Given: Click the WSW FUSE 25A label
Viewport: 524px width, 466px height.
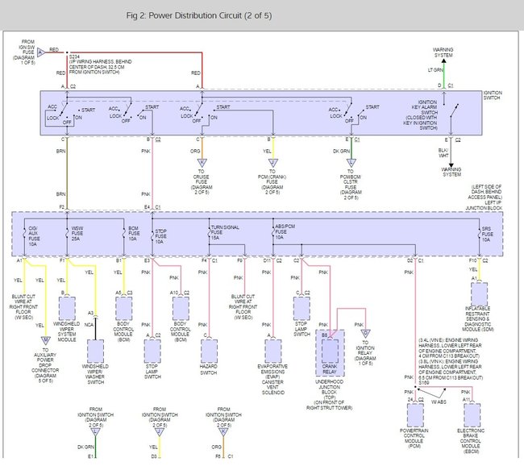Looking at the screenshot, I should (x=77, y=234).
